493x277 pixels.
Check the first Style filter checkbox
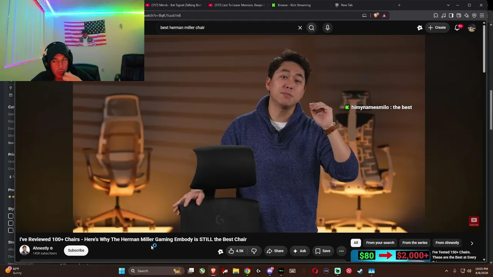11,216
